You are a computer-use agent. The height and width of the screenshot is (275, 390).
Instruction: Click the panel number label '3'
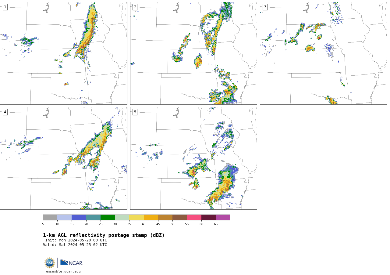point(265,7)
